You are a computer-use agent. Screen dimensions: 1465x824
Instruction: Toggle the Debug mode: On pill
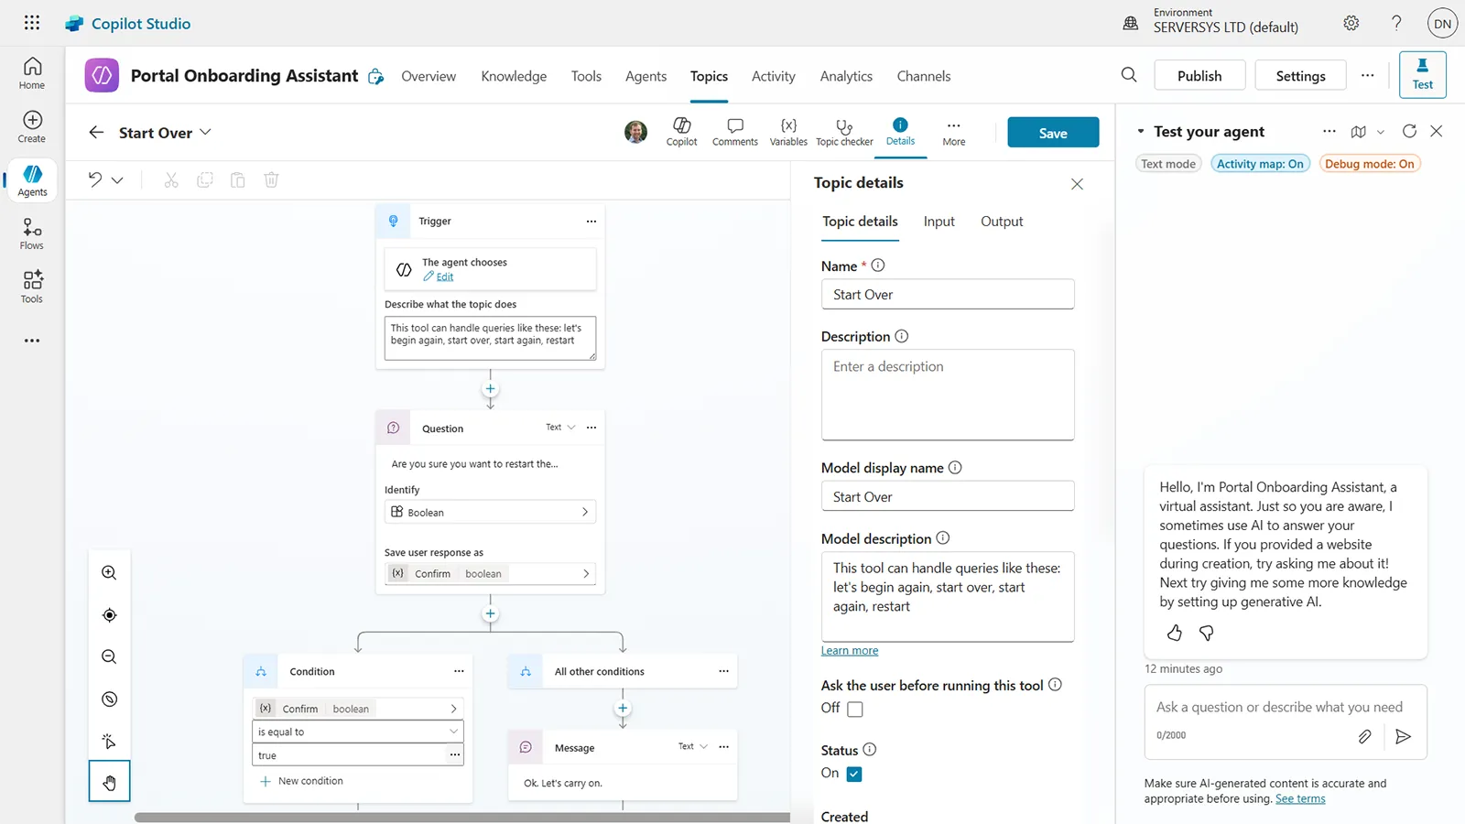point(1369,164)
